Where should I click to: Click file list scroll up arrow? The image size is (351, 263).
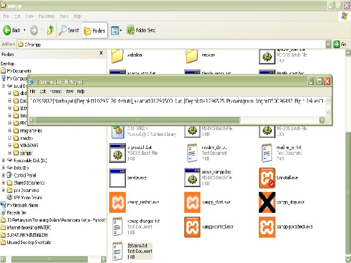(348, 53)
